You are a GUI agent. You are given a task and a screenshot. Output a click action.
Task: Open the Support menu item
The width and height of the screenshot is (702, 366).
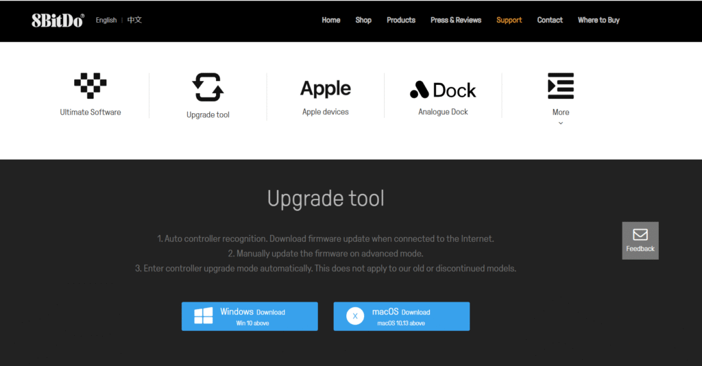509,20
